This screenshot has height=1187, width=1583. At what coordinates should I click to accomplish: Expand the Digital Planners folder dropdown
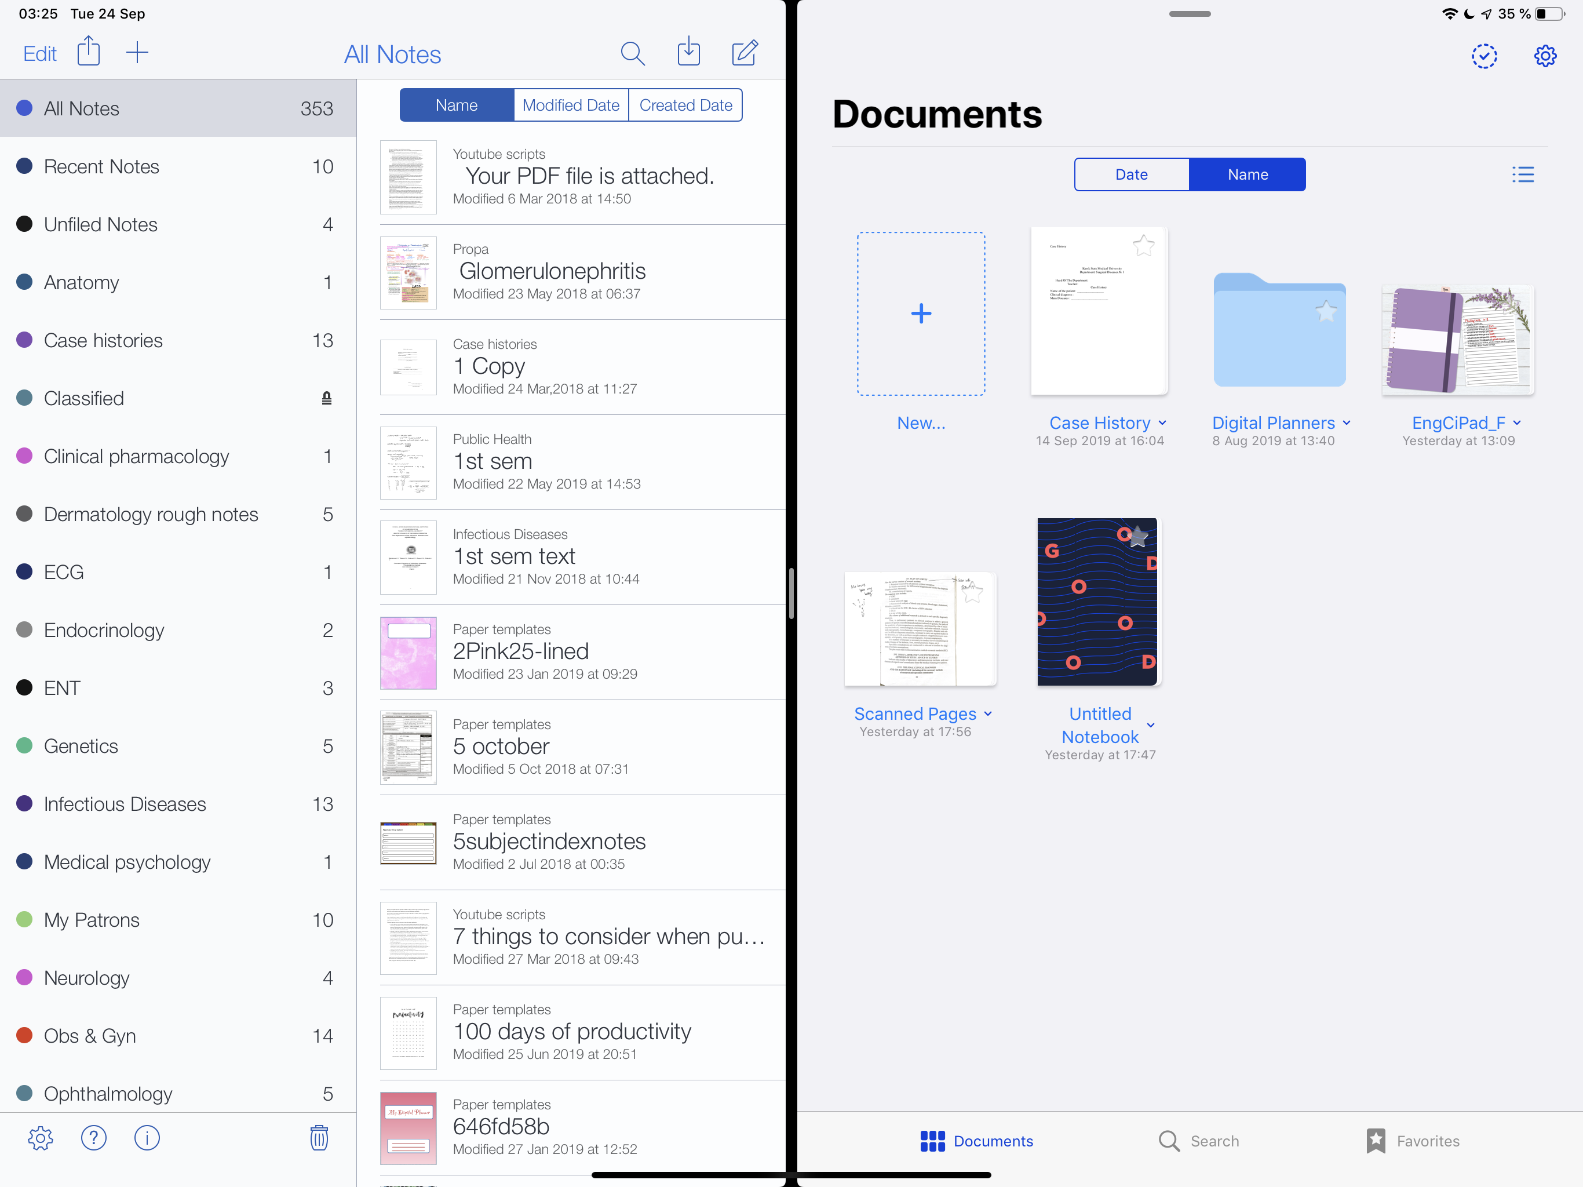tap(1350, 421)
